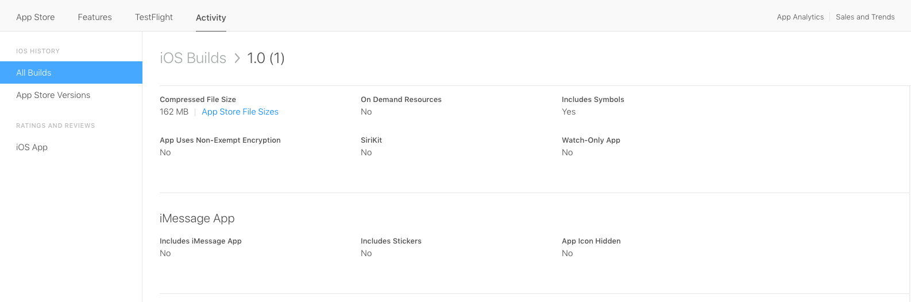Click the iOS History sidebar header
Screen dimensions: 911x302
tap(38, 51)
